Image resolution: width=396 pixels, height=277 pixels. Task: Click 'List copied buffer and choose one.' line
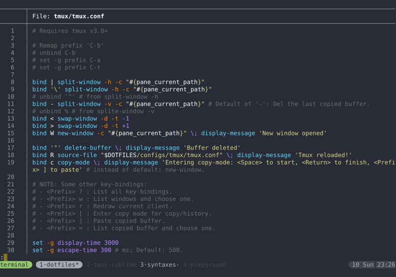pos(124,229)
